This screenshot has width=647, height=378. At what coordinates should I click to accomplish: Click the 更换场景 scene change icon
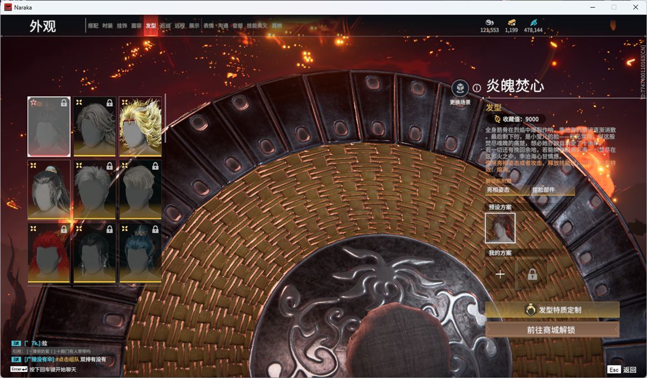click(x=460, y=88)
